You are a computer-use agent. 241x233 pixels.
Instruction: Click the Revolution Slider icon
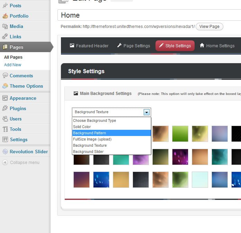(5, 152)
